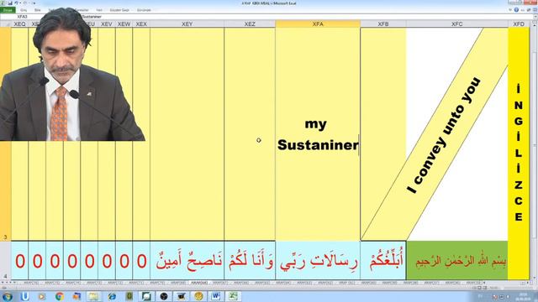538x302 pixels.
Task: Select row header 4
Action: point(6,260)
